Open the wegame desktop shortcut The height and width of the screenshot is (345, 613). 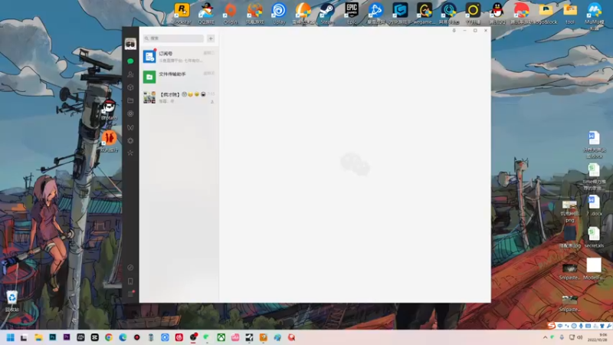tap(425, 14)
